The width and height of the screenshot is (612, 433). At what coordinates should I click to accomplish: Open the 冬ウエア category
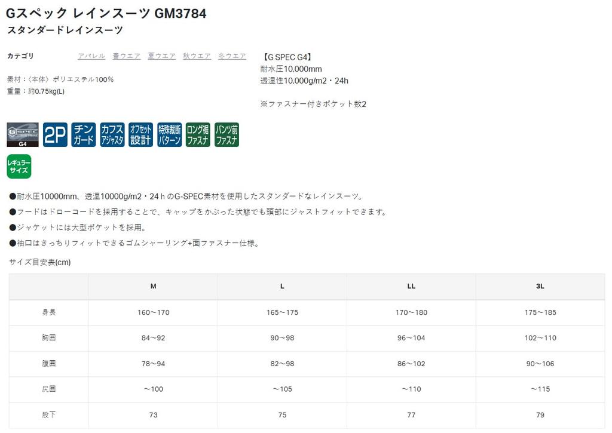pos(232,56)
